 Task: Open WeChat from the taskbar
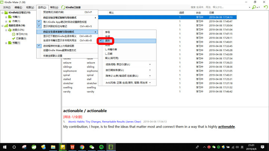(92, 147)
